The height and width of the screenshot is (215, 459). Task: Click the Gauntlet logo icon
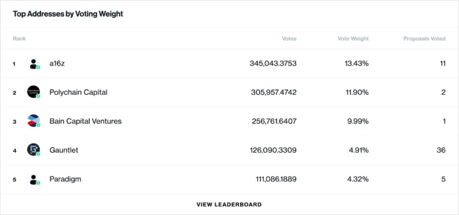[x=33, y=150]
